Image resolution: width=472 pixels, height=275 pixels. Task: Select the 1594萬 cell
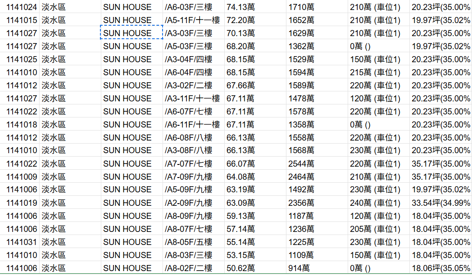coord(317,72)
